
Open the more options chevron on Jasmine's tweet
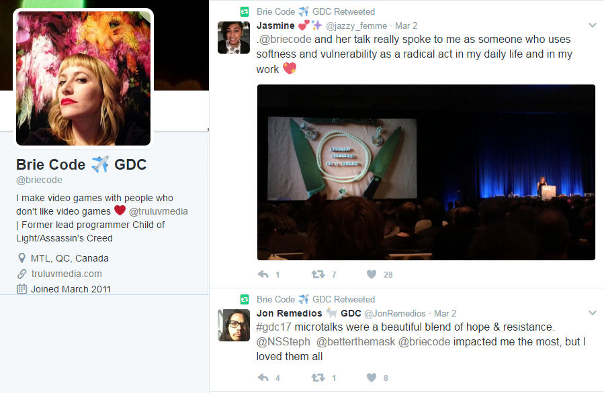[x=593, y=25]
